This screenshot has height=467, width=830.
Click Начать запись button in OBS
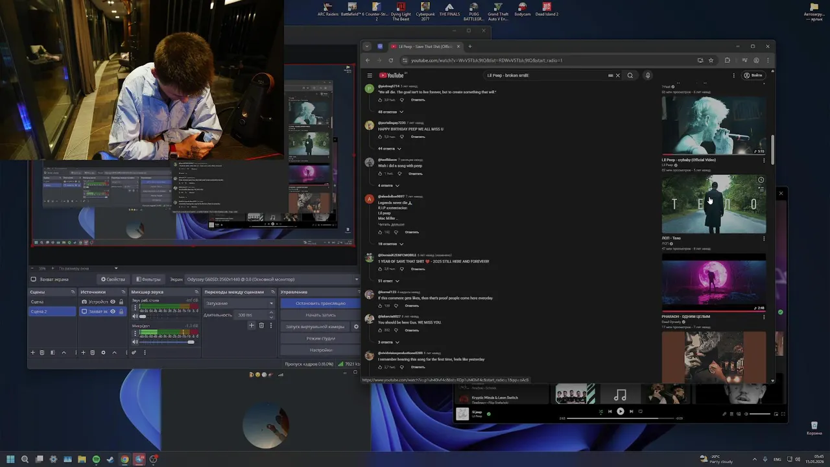coord(320,315)
